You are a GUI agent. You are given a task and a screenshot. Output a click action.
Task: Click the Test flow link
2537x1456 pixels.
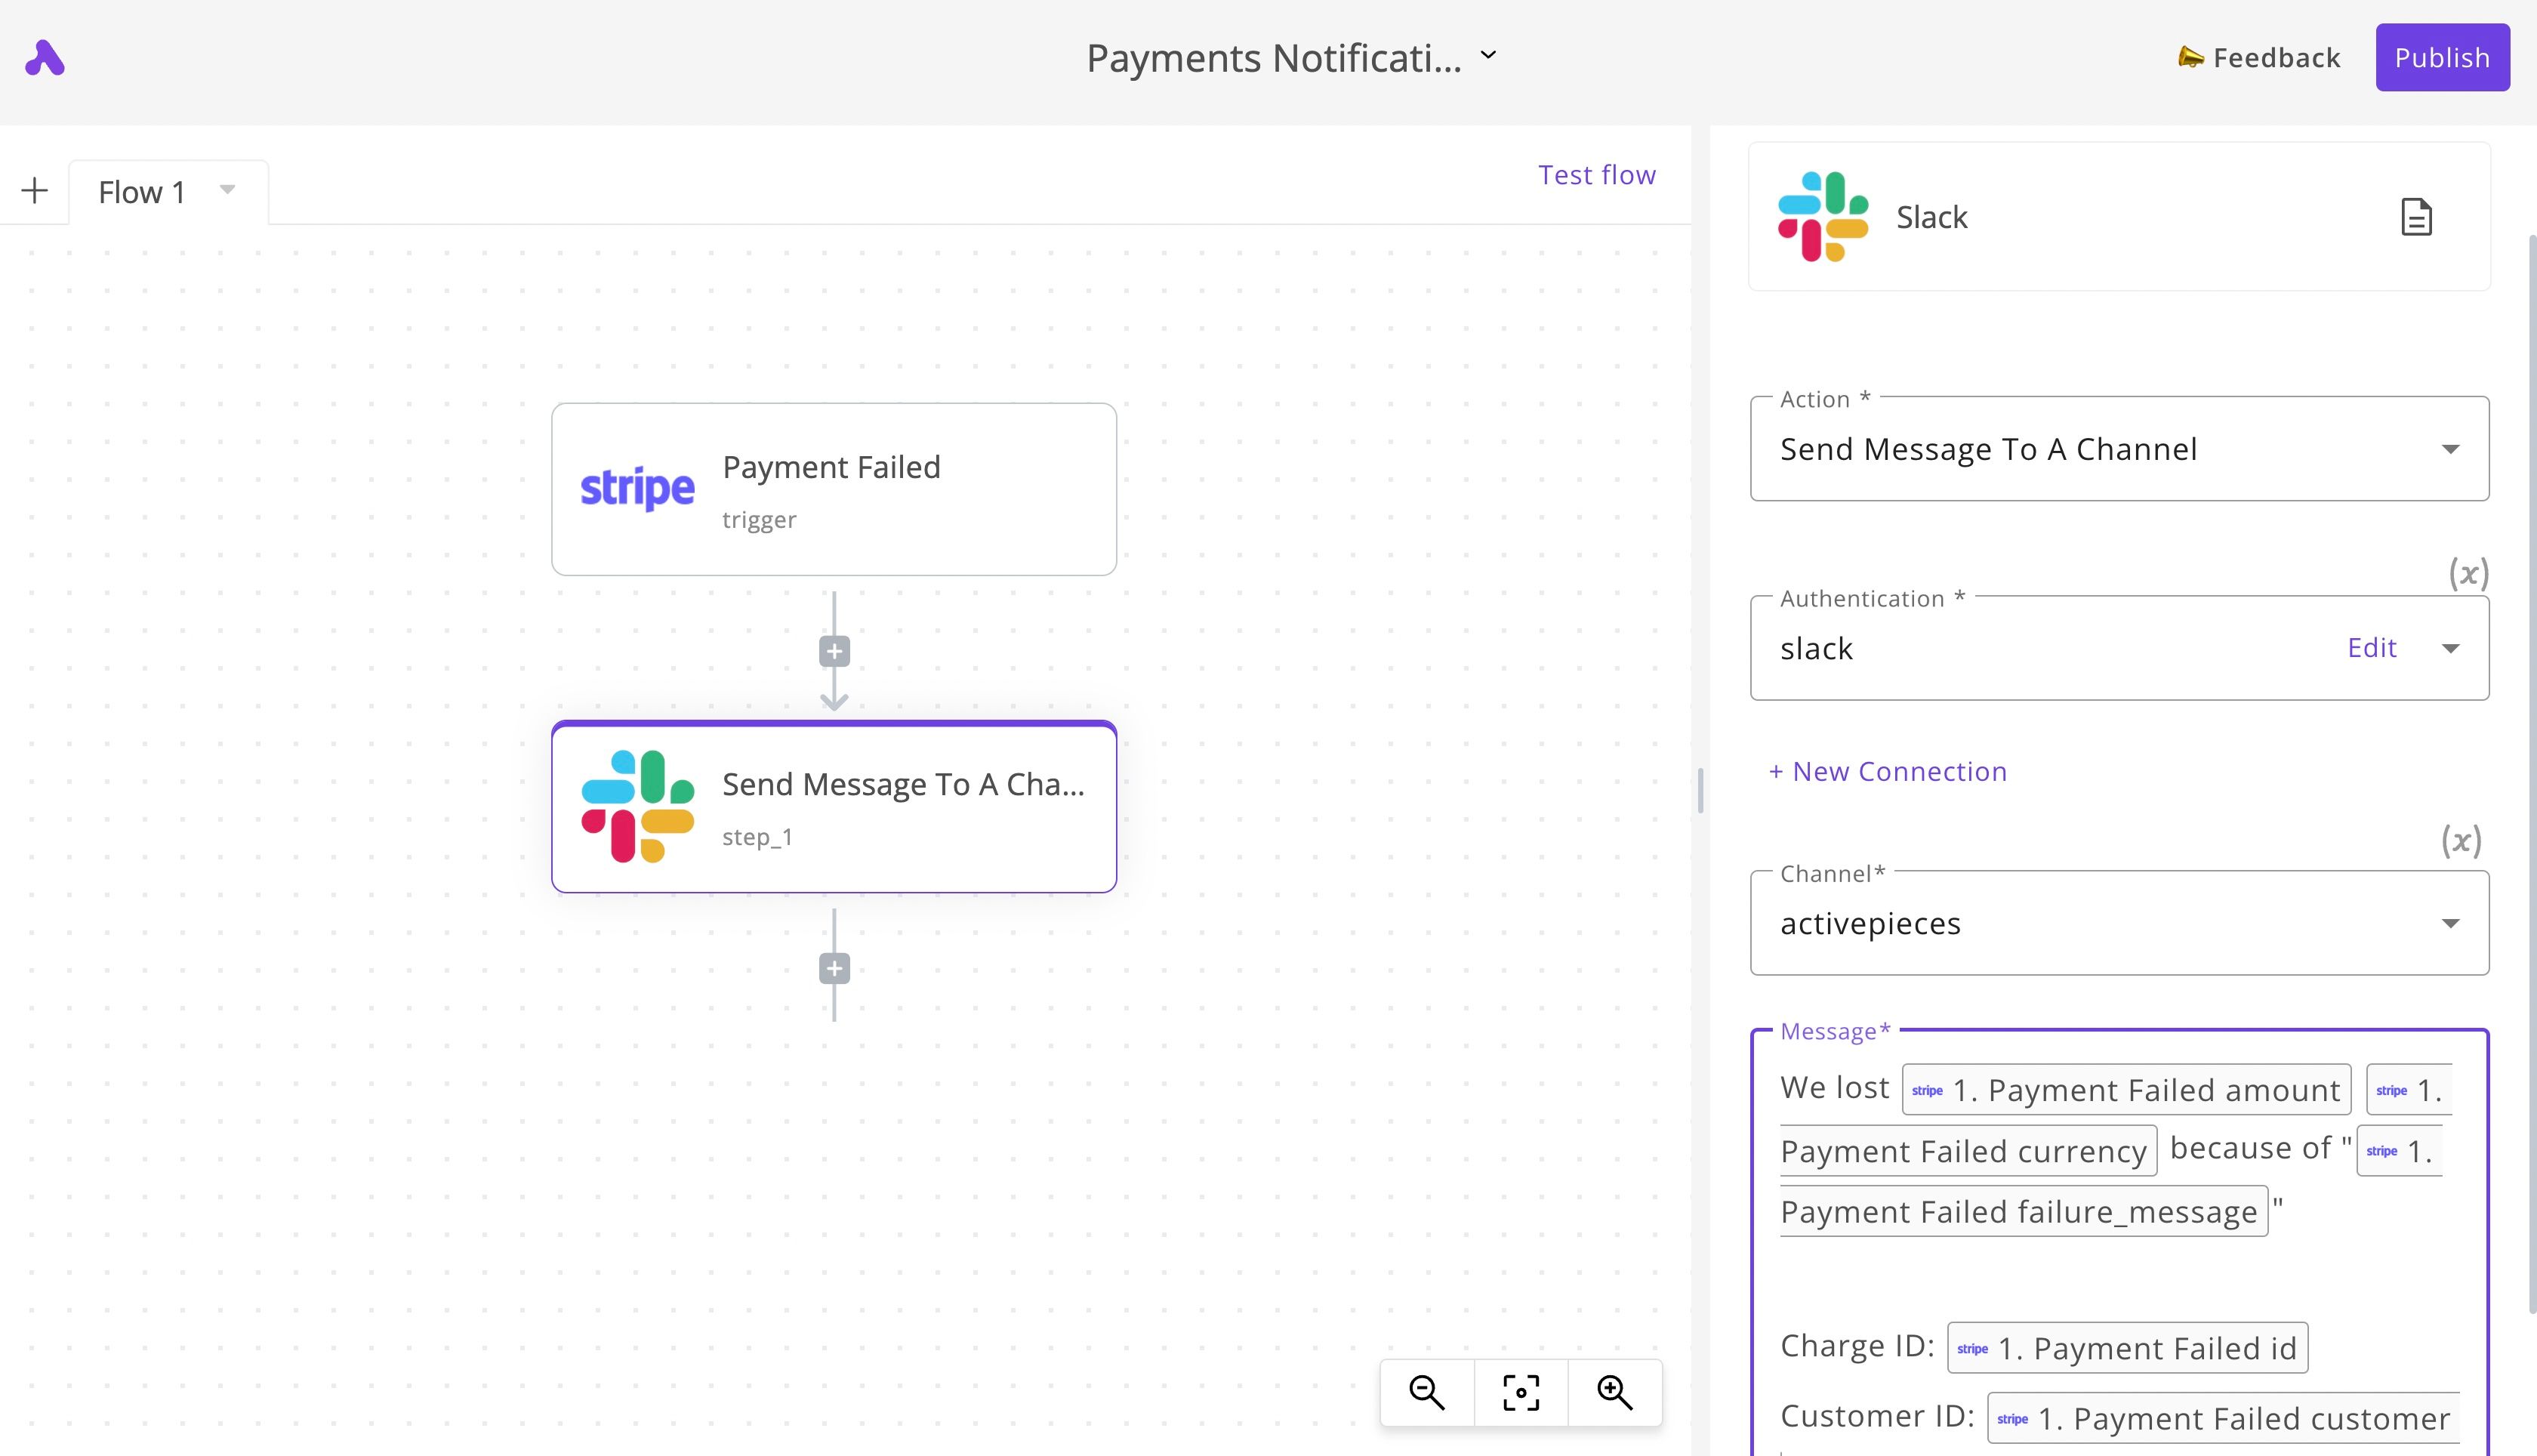click(1596, 175)
